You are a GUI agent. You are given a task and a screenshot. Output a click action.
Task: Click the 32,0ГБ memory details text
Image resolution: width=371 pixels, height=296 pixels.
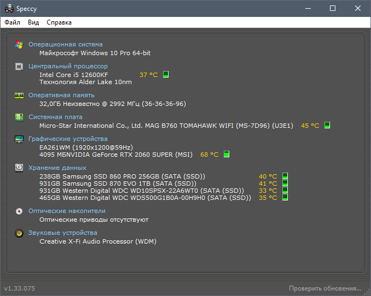click(x=113, y=104)
